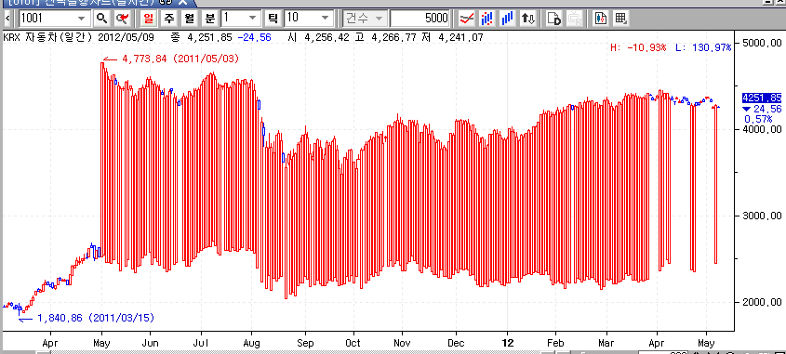The height and width of the screenshot is (354, 786).
Task: Select the red-blue candlestick chart icon
Action: (x=486, y=19)
